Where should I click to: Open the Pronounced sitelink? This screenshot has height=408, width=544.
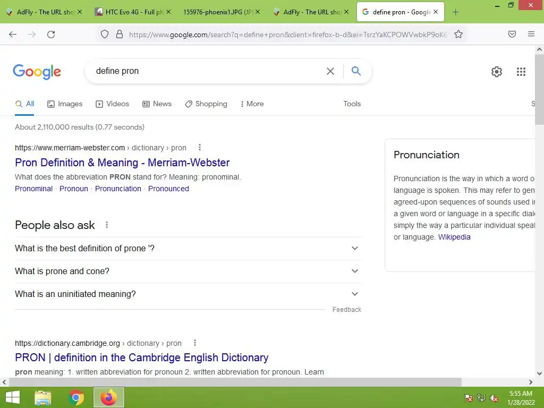coord(168,189)
